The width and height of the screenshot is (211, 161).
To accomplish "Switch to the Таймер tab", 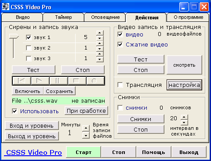I will point(63,17).
